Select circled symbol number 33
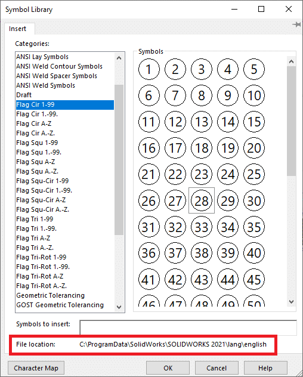 [x=202, y=227]
